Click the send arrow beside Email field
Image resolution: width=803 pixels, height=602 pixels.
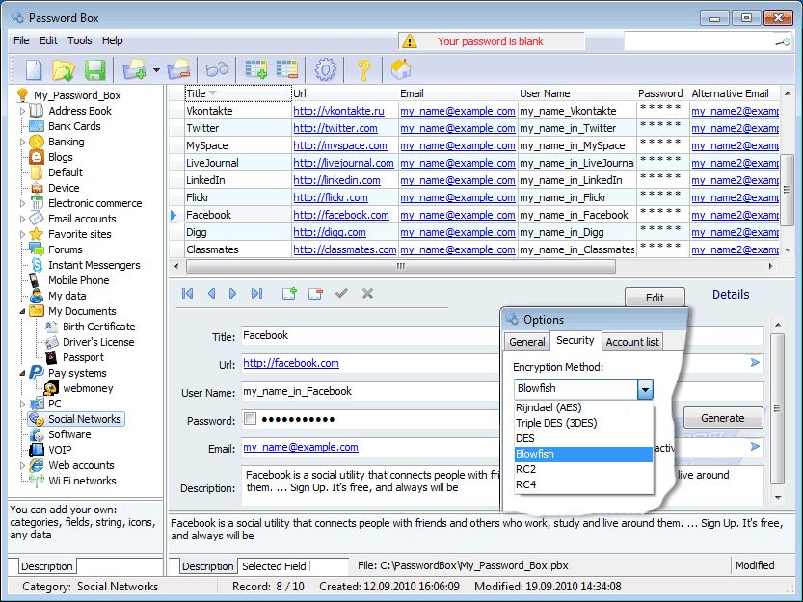click(755, 446)
